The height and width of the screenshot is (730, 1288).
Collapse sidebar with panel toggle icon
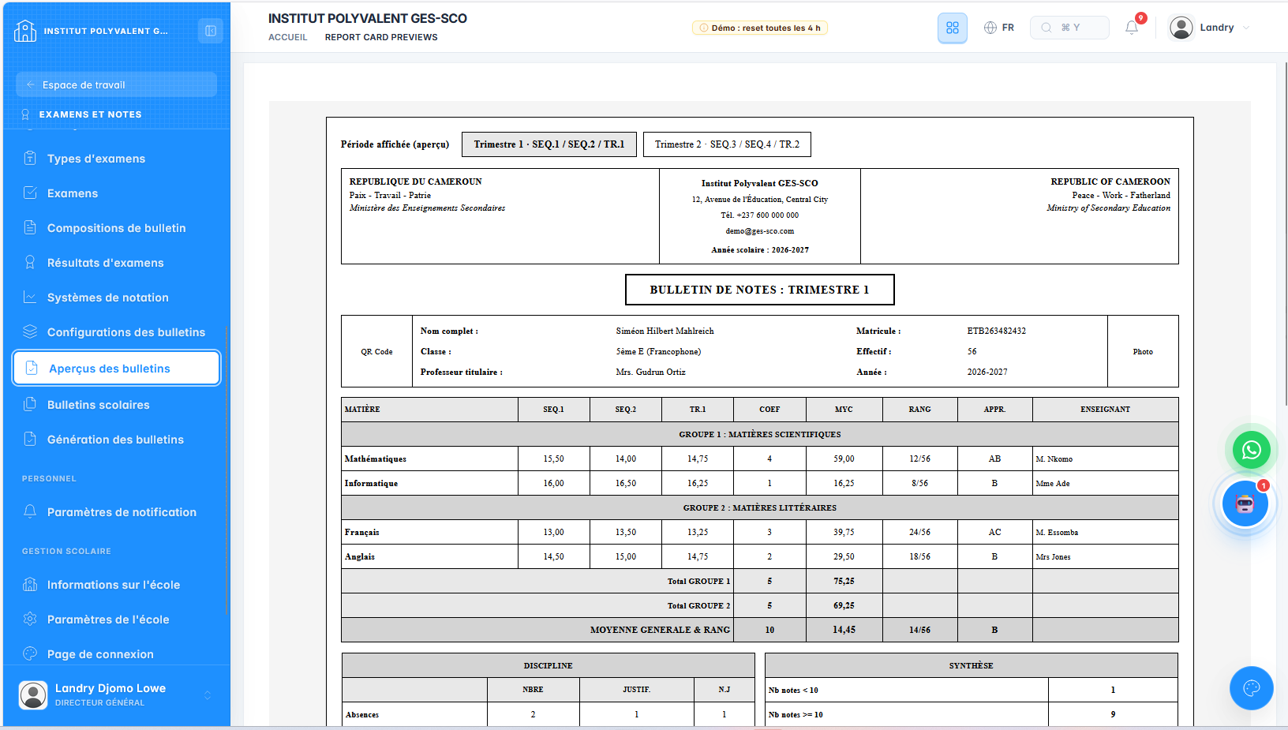tap(211, 31)
